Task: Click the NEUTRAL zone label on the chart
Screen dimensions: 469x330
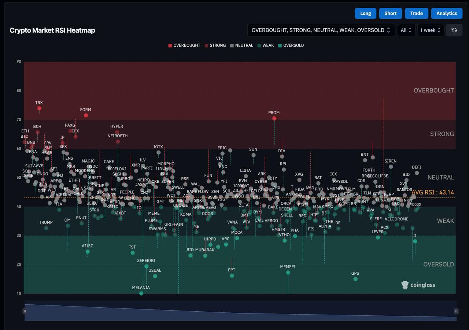Action: (440, 178)
